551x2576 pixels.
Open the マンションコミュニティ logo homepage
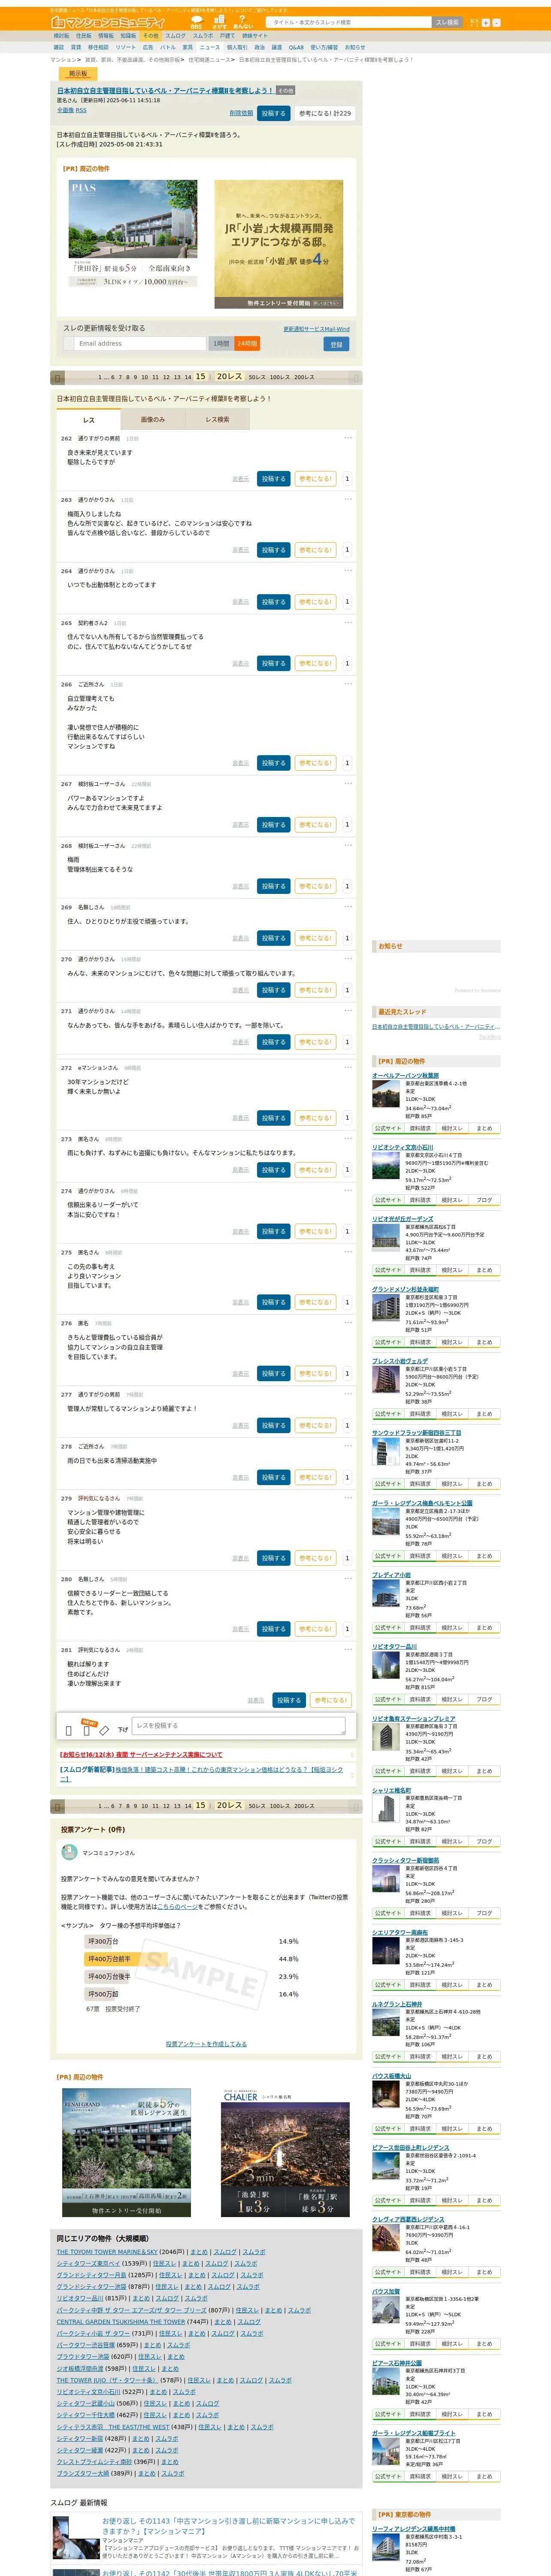[109, 22]
